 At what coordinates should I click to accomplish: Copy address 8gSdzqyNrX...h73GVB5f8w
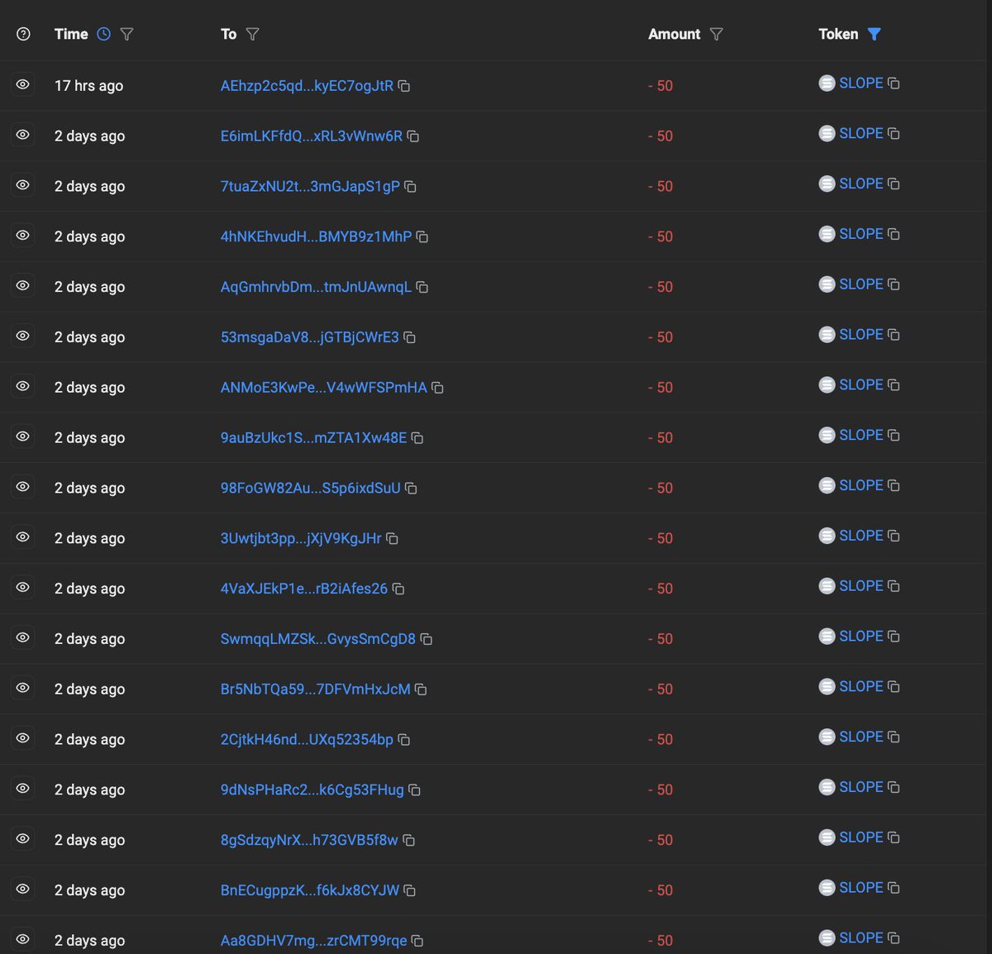pyautogui.click(x=409, y=841)
